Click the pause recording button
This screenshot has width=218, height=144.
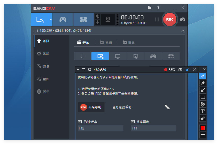[157, 19]
